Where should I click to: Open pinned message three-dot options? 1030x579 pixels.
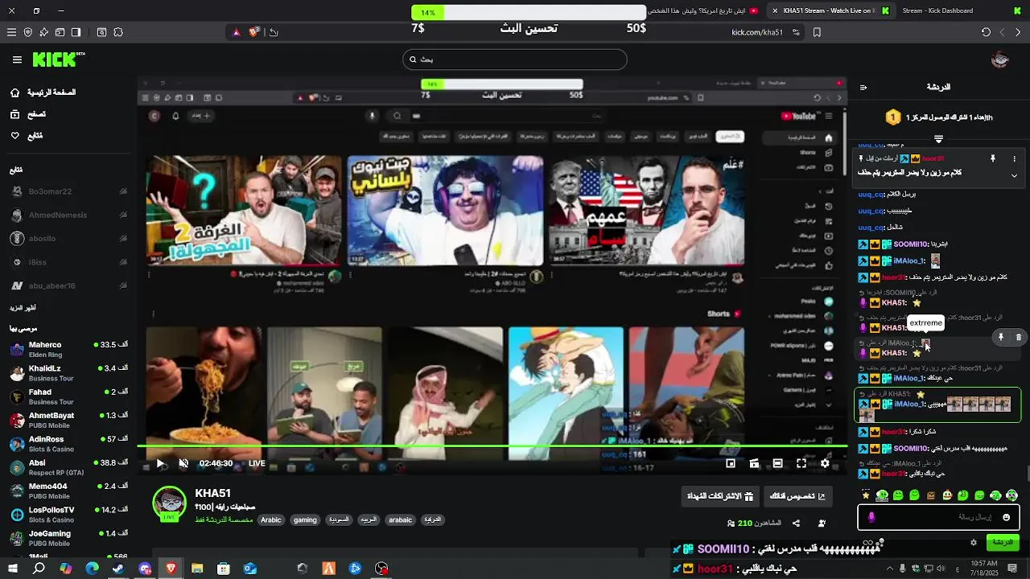[1014, 159]
